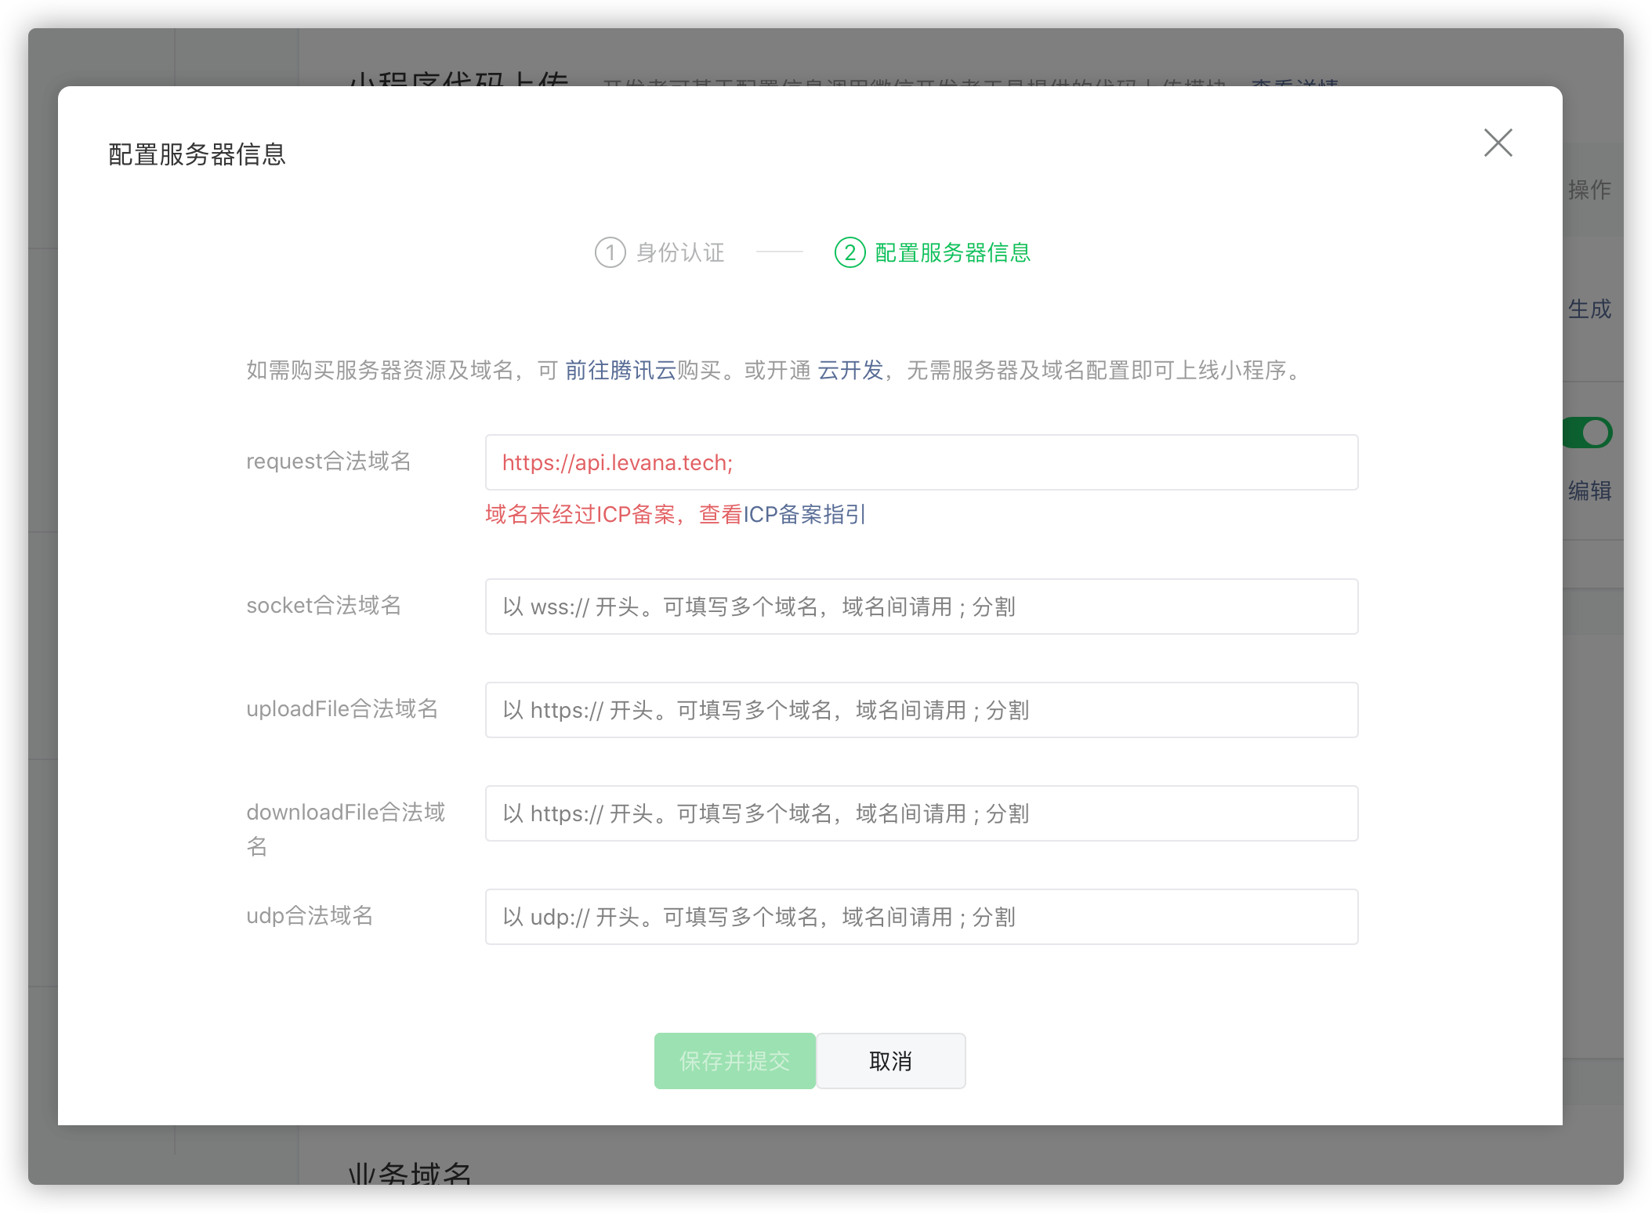The width and height of the screenshot is (1652, 1213).
Task: Click downloadFile合法域名 input field
Action: [921, 813]
